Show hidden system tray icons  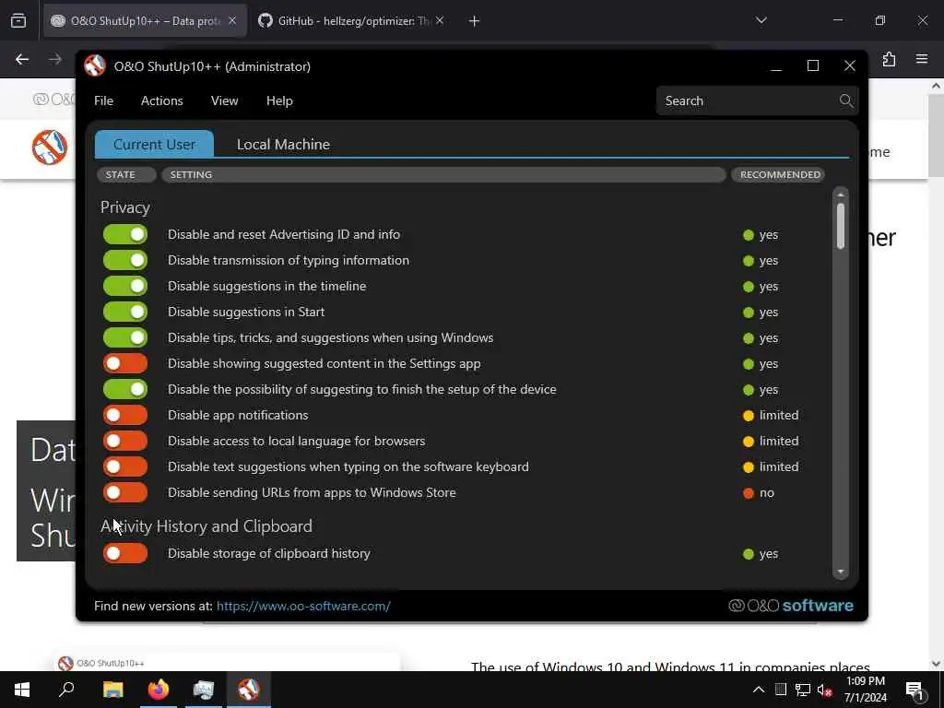(x=759, y=690)
